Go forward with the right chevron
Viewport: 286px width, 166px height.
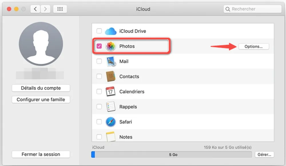click(45, 9)
